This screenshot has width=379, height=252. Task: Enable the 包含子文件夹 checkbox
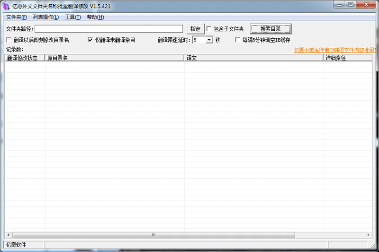tap(209, 29)
